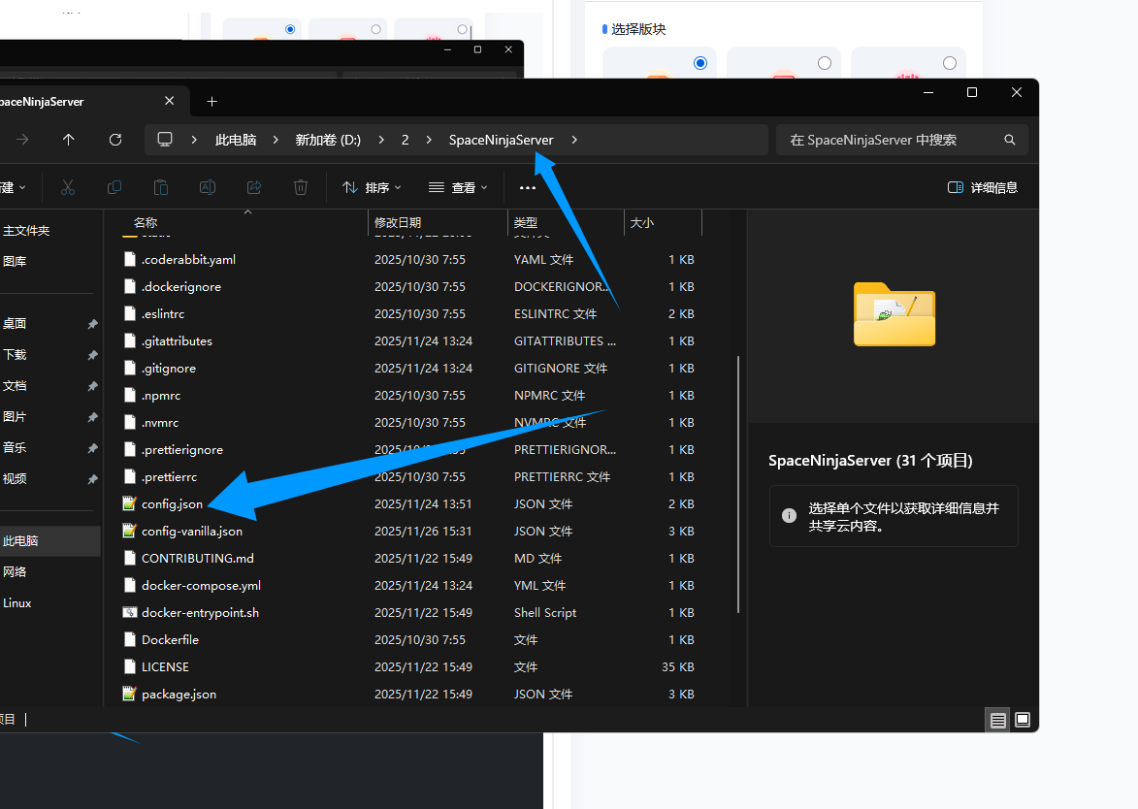1138x809 pixels.
Task: Toggle the 详细信息 details pane button
Action: pyautogui.click(x=982, y=187)
